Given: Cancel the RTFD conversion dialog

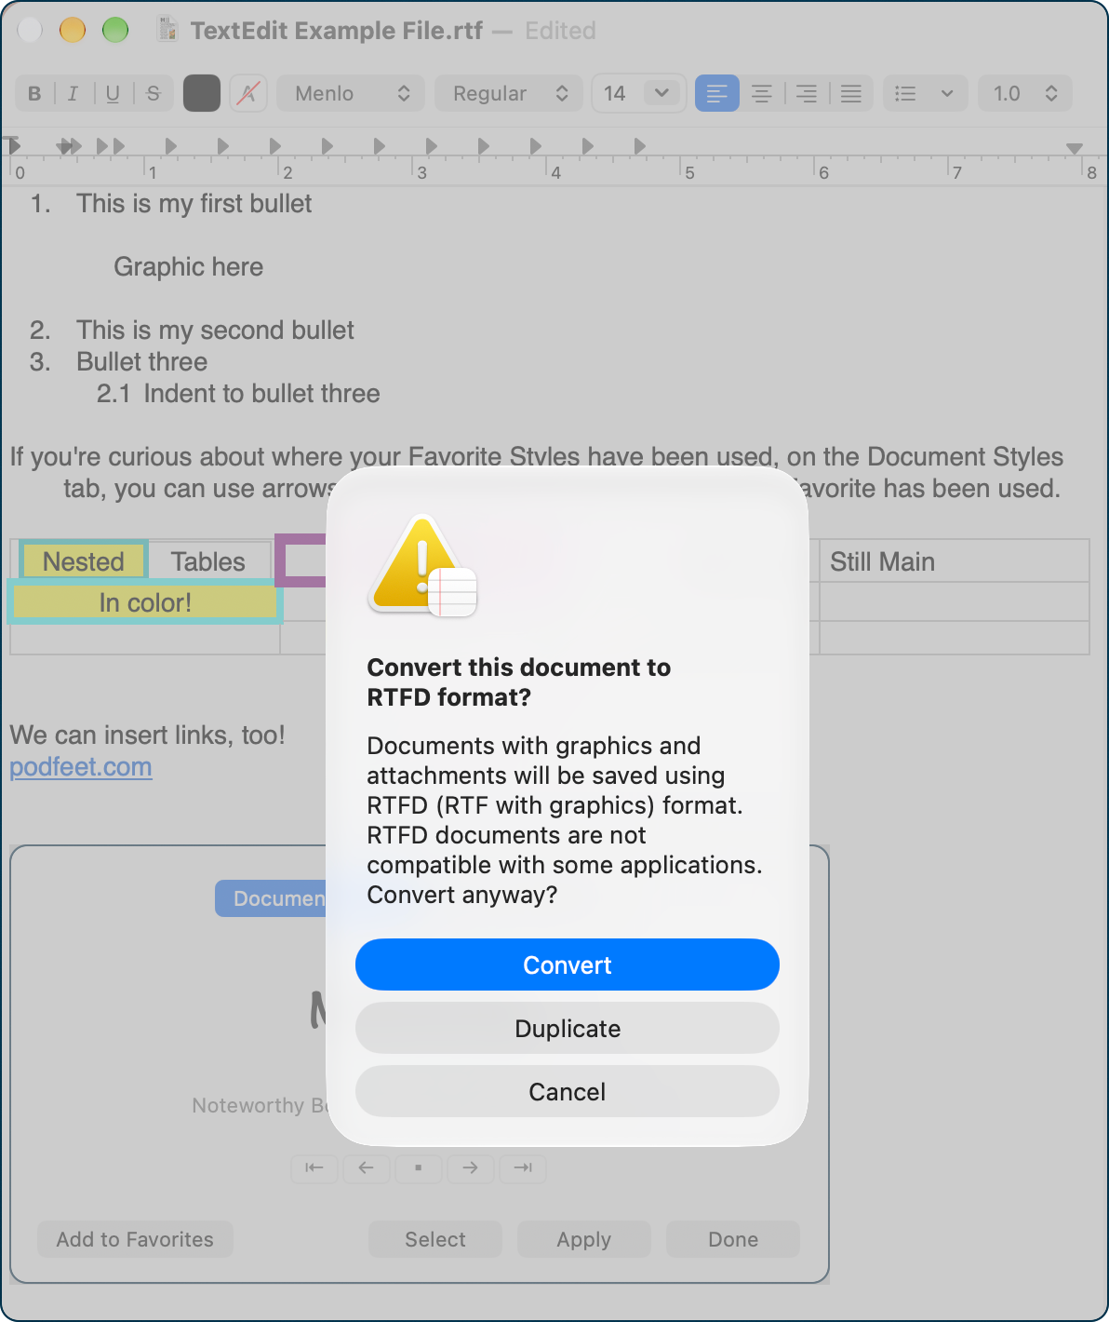Looking at the screenshot, I should click(x=568, y=1091).
